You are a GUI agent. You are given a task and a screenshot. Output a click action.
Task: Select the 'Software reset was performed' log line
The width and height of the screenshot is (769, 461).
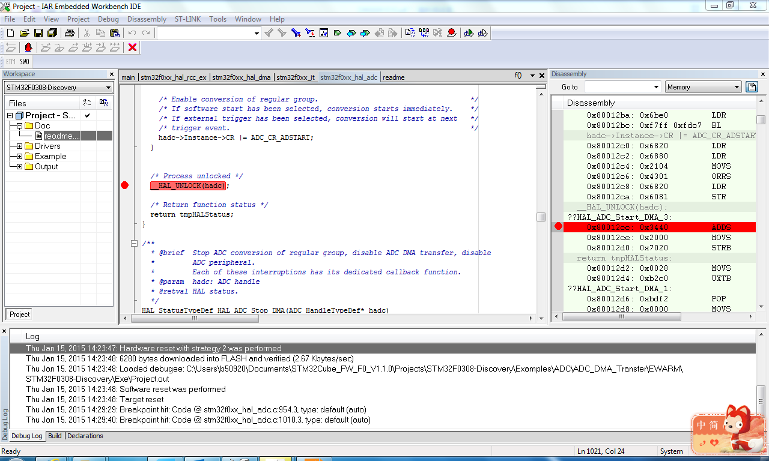click(x=126, y=389)
